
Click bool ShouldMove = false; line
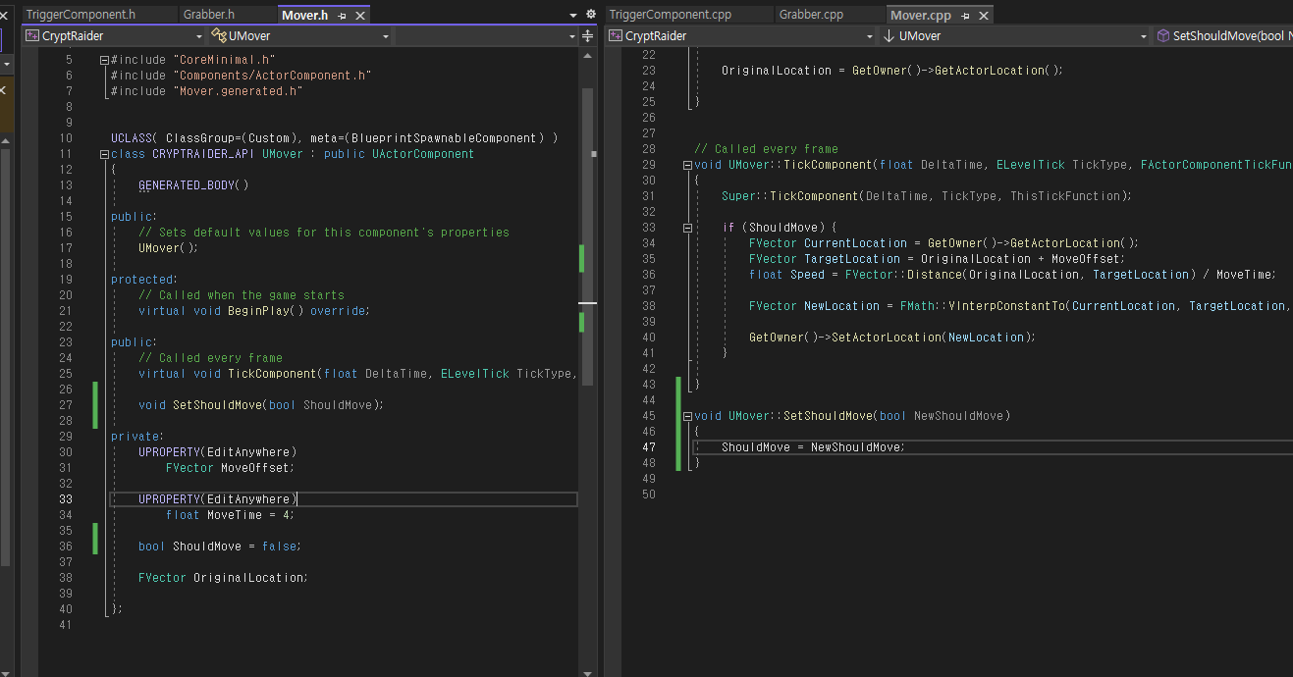[x=220, y=547]
